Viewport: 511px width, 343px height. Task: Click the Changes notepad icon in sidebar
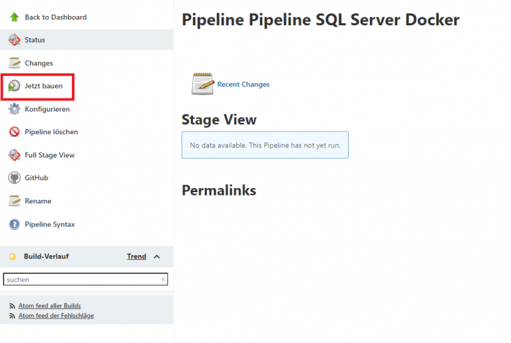click(x=15, y=62)
